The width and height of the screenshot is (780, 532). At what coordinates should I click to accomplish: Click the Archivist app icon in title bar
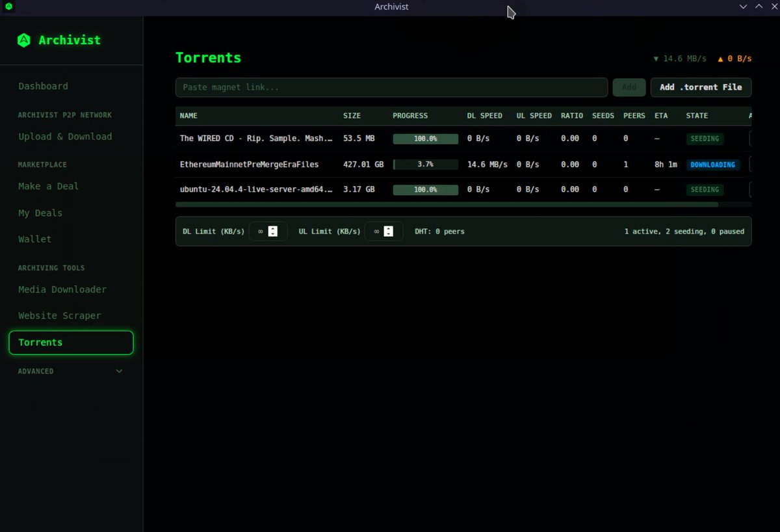coord(9,7)
